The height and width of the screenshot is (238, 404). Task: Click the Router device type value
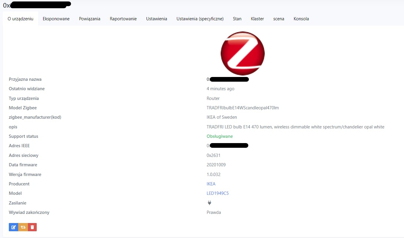point(213,98)
